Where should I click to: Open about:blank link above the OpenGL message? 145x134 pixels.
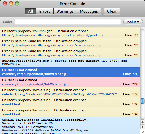12,114
